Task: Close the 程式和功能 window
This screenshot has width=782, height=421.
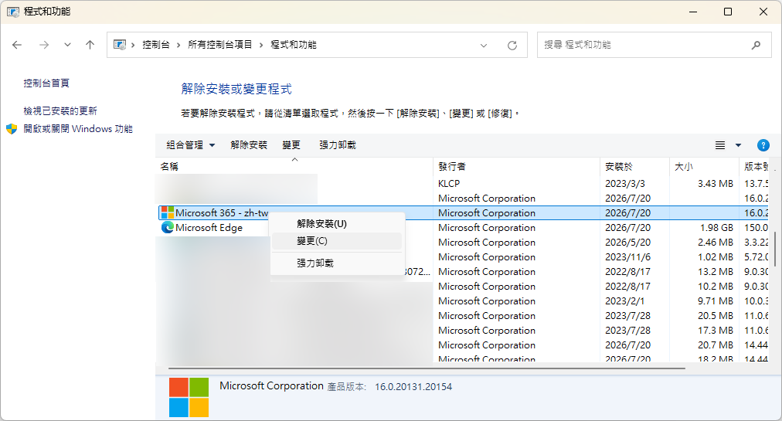Action: [x=763, y=12]
